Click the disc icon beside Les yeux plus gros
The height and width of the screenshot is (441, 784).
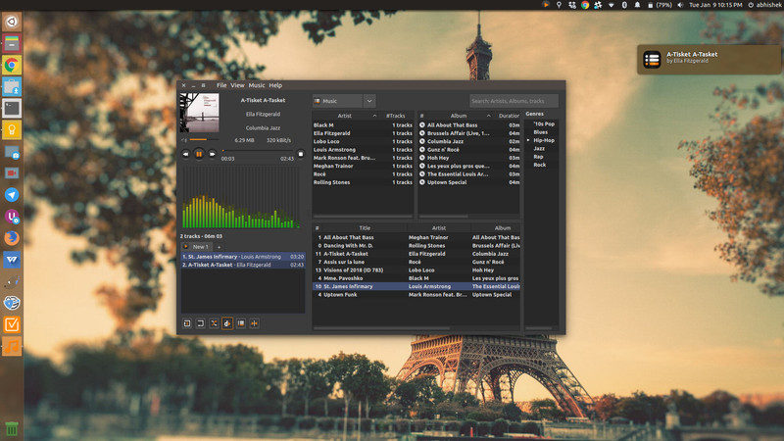[x=422, y=166]
